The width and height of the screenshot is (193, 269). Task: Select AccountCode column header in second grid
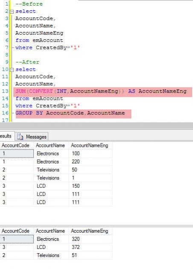pos(17,231)
